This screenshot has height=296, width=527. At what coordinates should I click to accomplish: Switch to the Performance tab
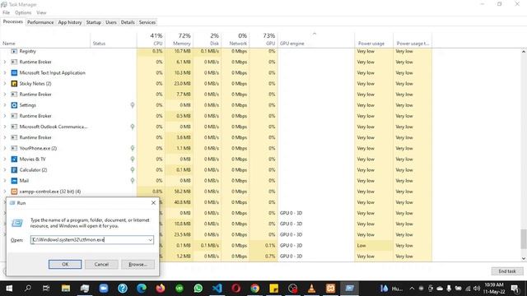point(40,22)
